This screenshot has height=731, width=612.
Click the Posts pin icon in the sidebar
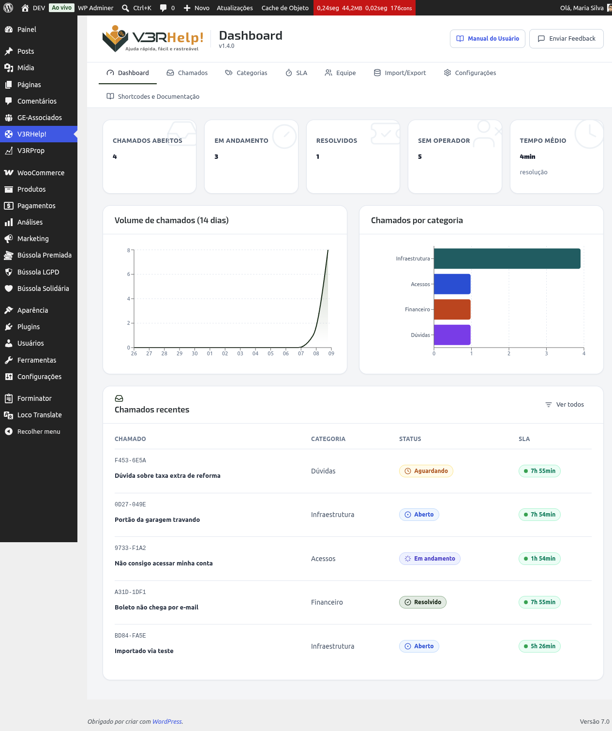tap(9, 51)
